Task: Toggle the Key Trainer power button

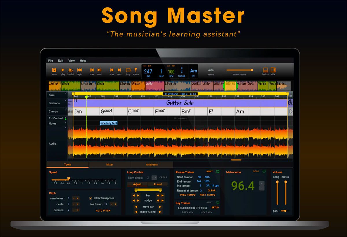Action: tap(217, 202)
